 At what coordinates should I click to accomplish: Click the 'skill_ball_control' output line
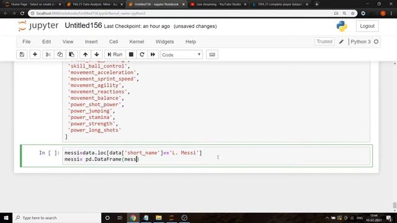tap(99, 66)
